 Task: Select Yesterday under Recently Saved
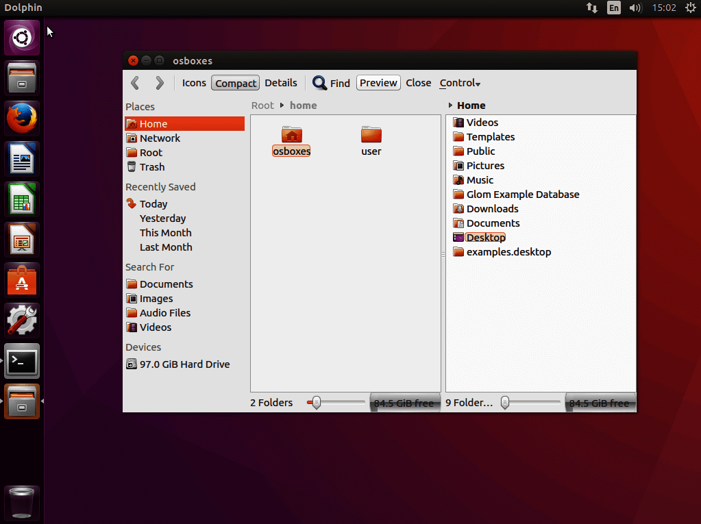pyautogui.click(x=164, y=218)
